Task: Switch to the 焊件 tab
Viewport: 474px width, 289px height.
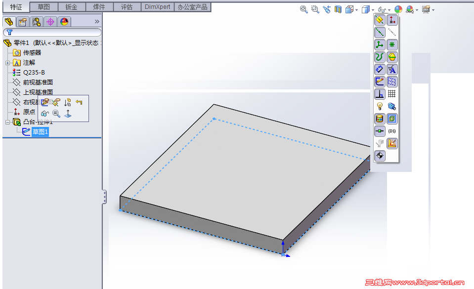Action: coord(99,7)
